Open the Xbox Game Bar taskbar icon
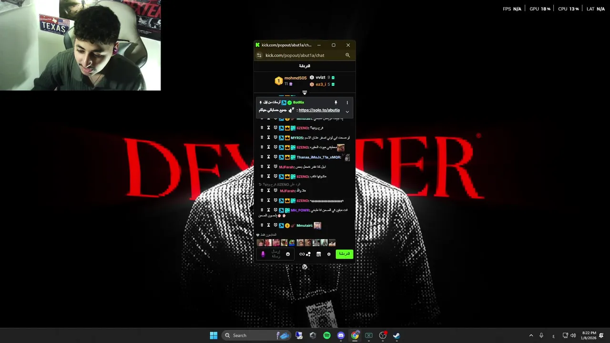The width and height of the screenshot is (610, 343). pyautogui.click(x=369, y=335)
